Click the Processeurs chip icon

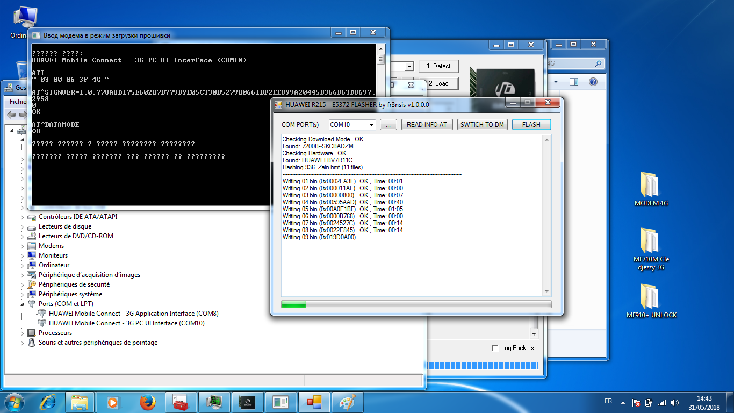click(x=32, y=333)
